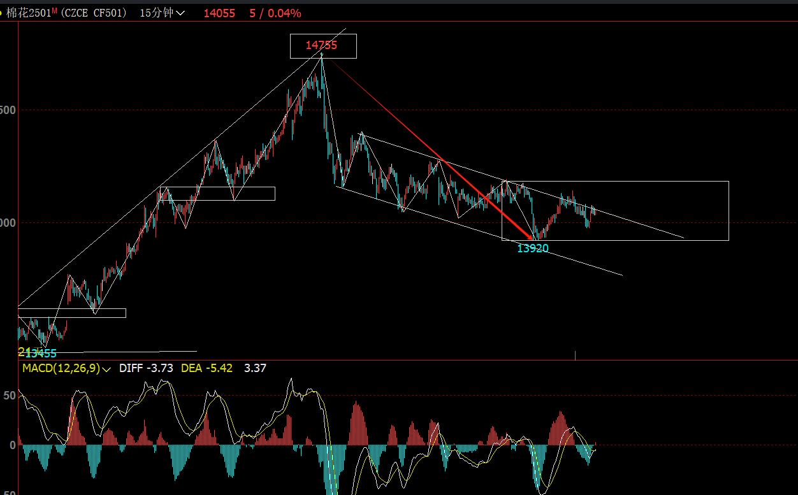Click the red M marker beside 棉花2501
This screenshot has width=798, height=495.
[54, 11]
